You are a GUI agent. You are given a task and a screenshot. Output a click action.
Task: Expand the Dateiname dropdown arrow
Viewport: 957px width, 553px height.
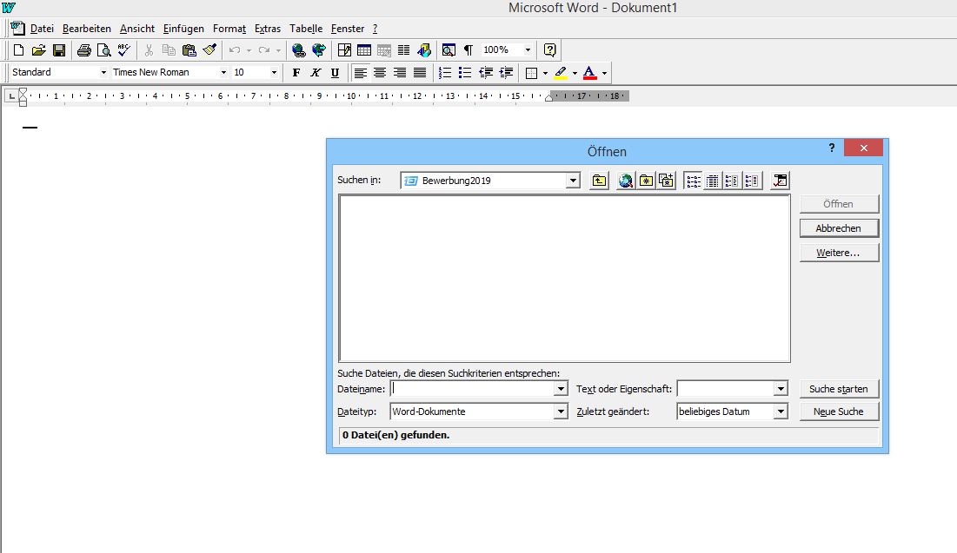tap(561, 389)
